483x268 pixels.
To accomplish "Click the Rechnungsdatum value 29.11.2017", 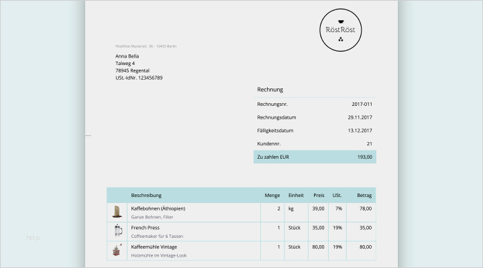I will [x=360, y=117].
